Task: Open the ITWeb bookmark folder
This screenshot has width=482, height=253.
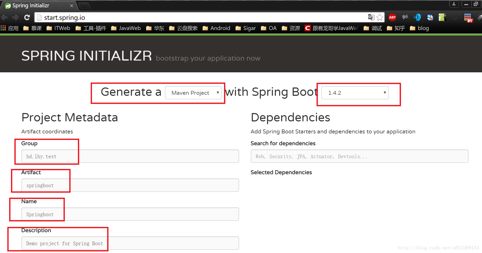Action: [58, 28]
